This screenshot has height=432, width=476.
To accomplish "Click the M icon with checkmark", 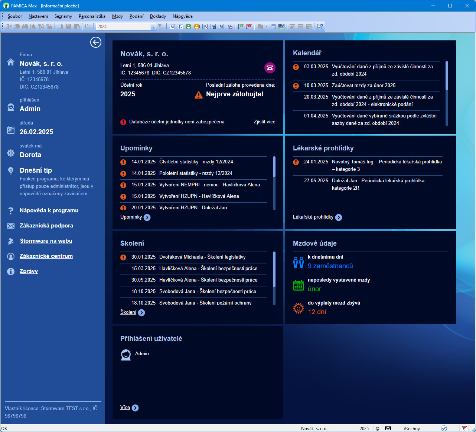I will coord(213,27).
